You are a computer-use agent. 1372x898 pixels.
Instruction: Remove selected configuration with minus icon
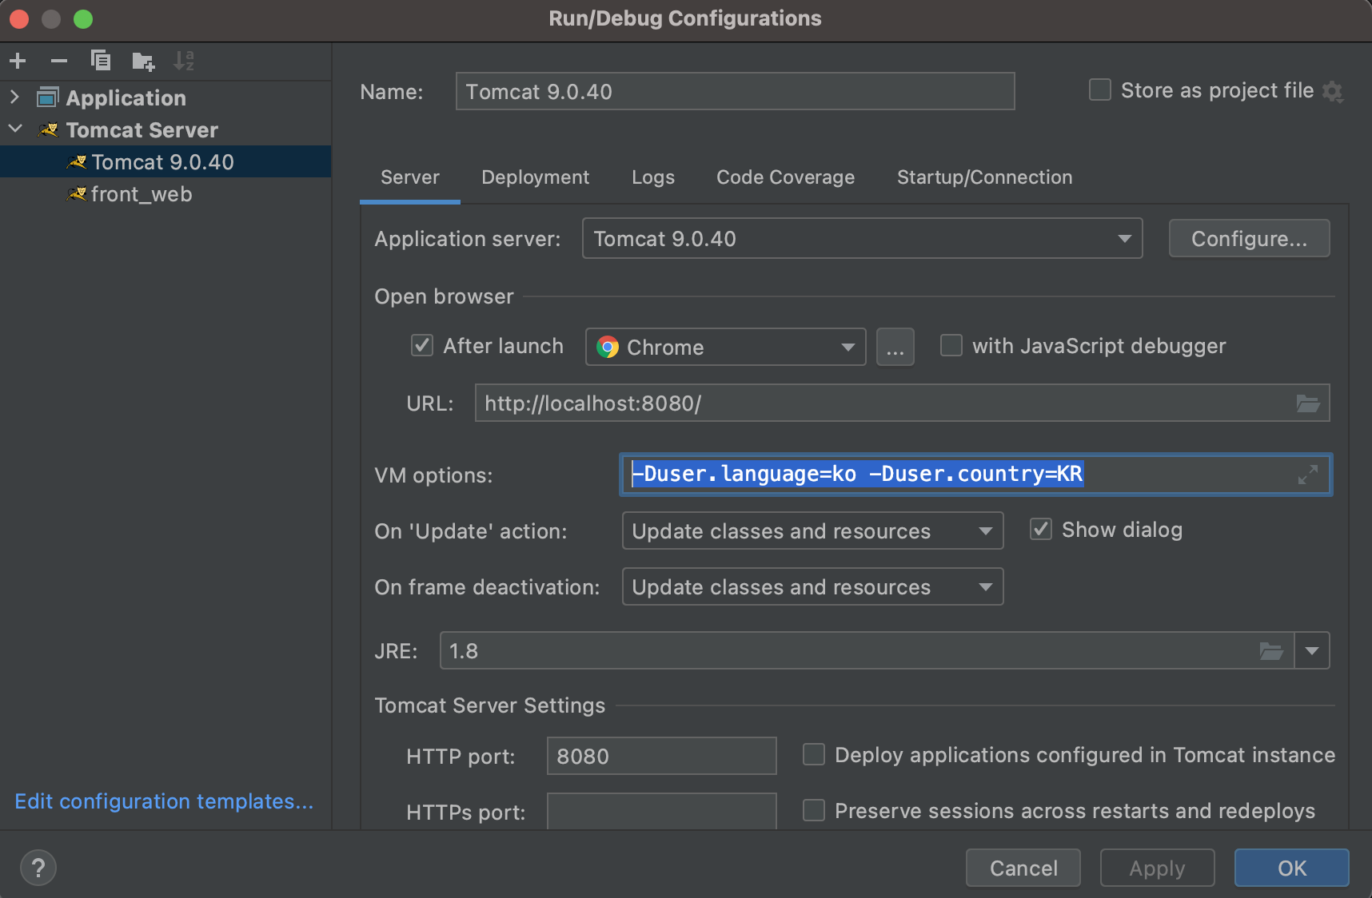click(x=59, y=61)
